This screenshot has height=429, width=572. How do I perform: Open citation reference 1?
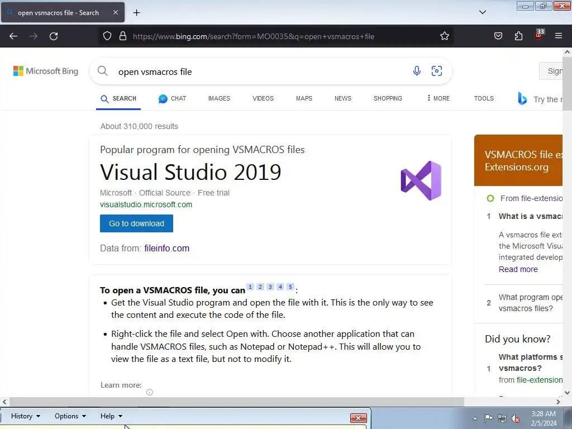pyautogui.click(x=250, y=287)
